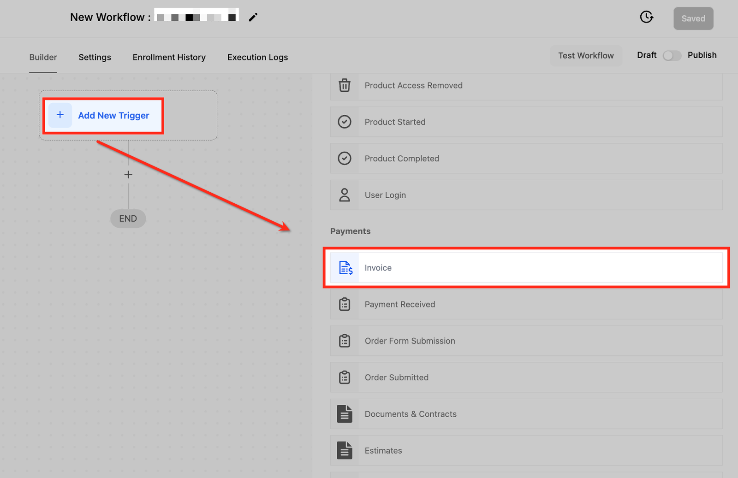Click the Invoice dollar document icon
Image resolution: width=738 pixels, height=478 pixels.
click(x=345, y=268)
